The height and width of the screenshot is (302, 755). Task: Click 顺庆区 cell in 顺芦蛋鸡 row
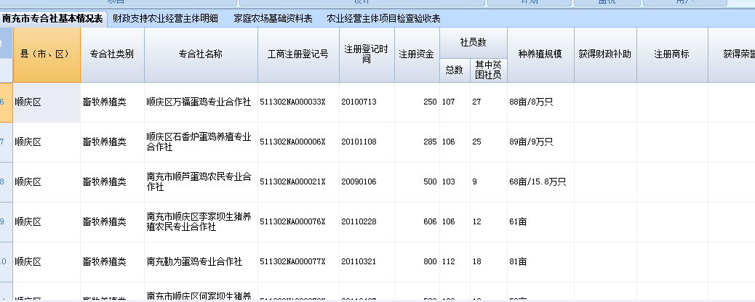pos(47,181)
